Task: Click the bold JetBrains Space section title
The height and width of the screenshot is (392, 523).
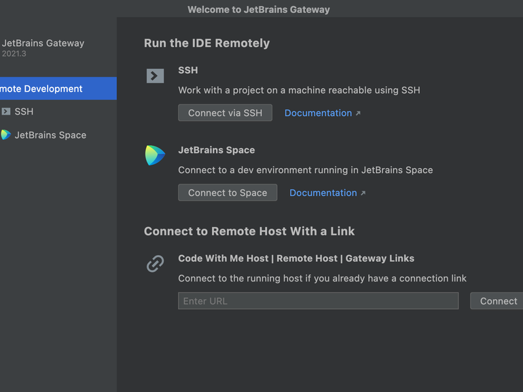Action: (217, 150)
